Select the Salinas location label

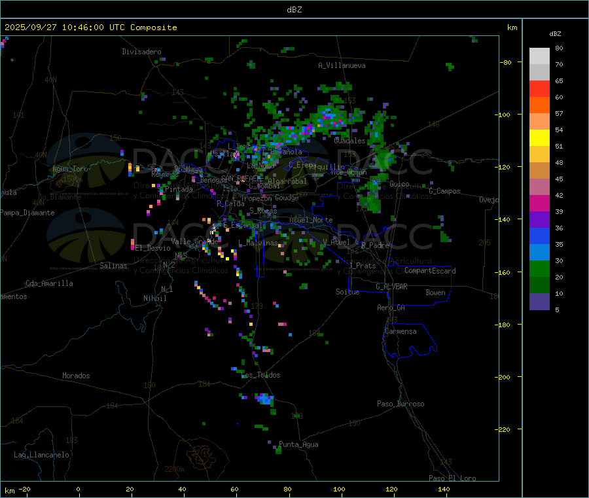113,266
